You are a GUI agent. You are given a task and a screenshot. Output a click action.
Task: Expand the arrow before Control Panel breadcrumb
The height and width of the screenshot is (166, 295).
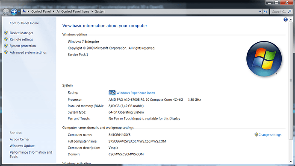28,12
